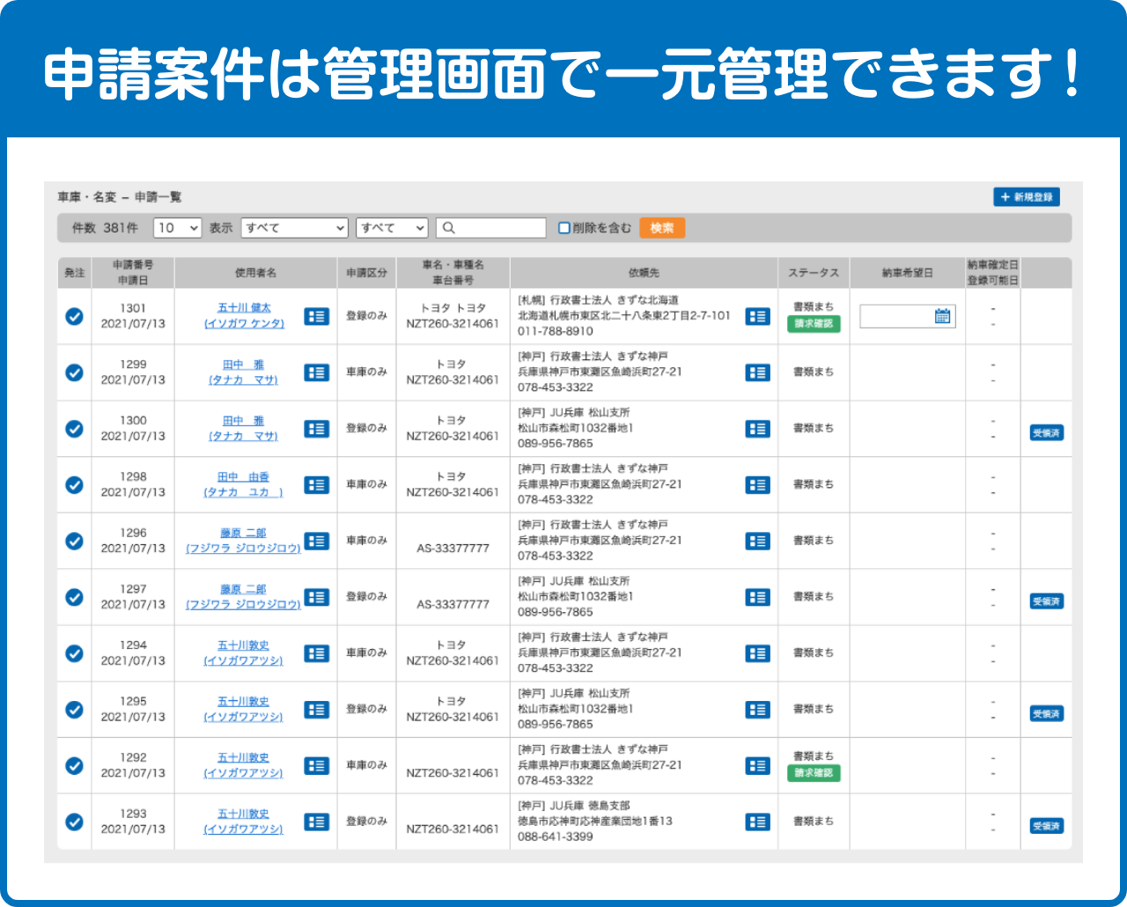Open user detail icon in row 1292

tap(317, 766)
